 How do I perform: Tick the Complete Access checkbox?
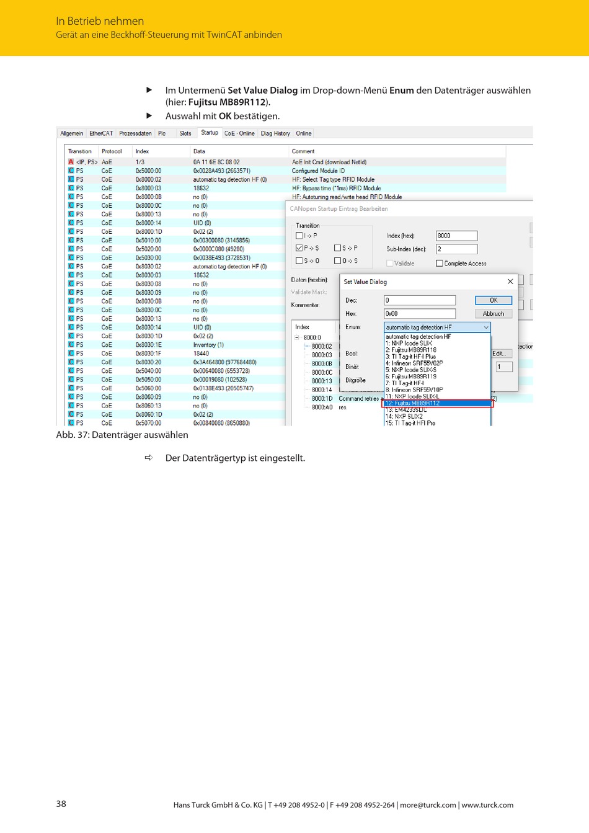click(440, 263)
